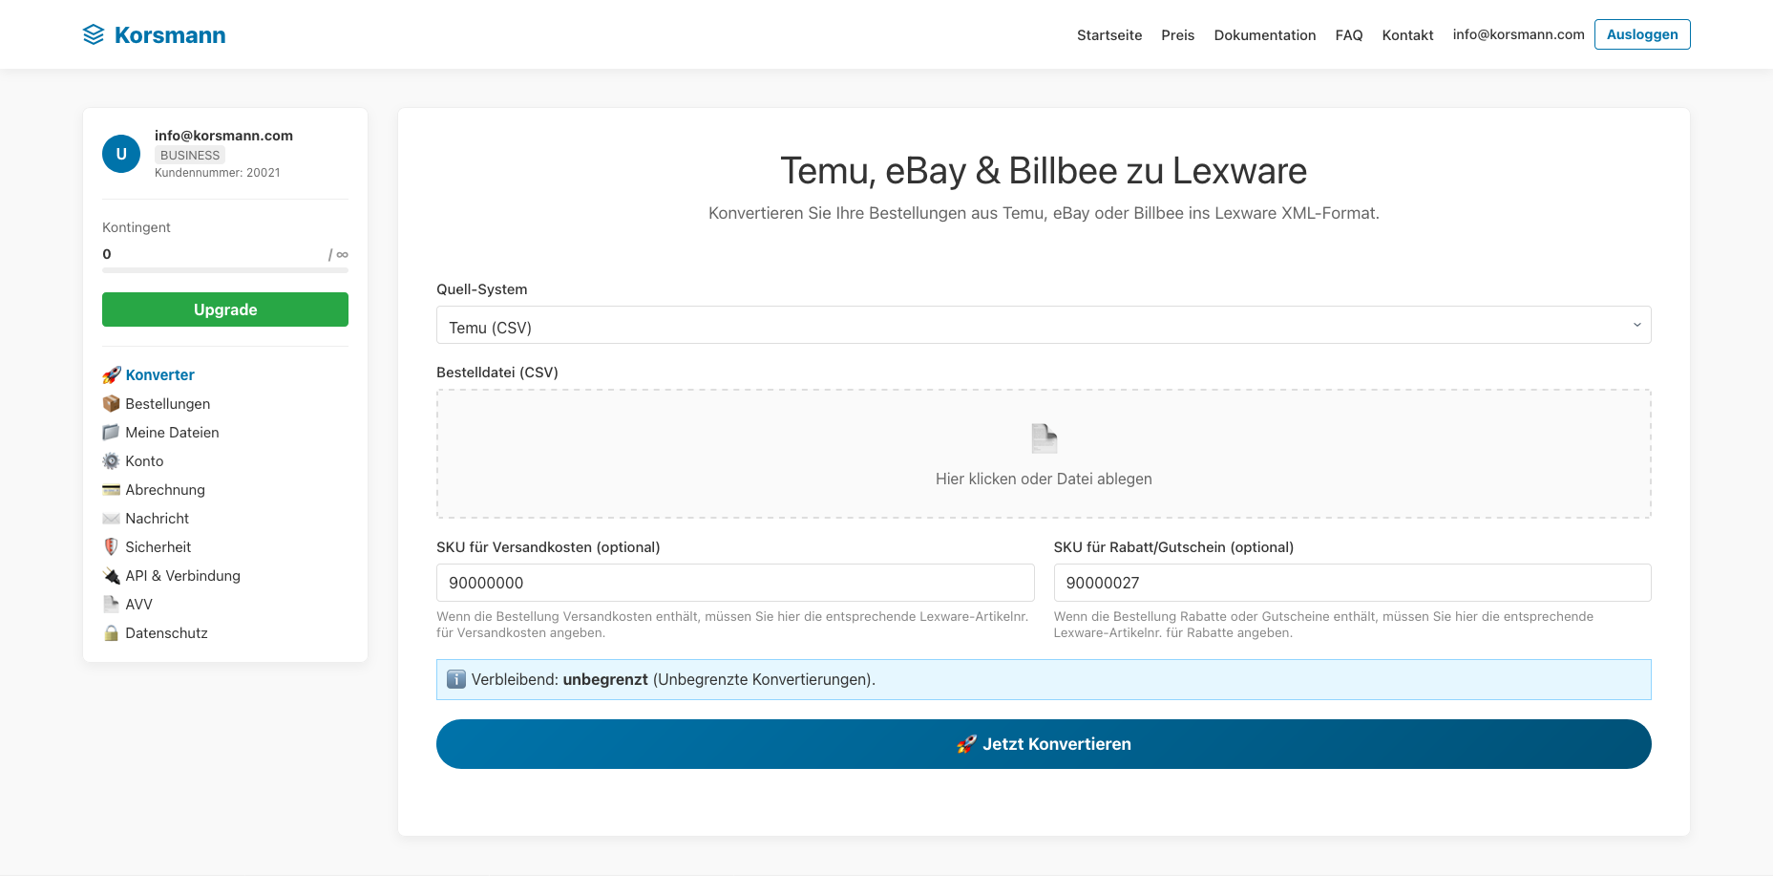The height and width of the screenshot is (895, 1773).
Task: Open the Startseite navigation link
Action: [x=1109, y=35]
